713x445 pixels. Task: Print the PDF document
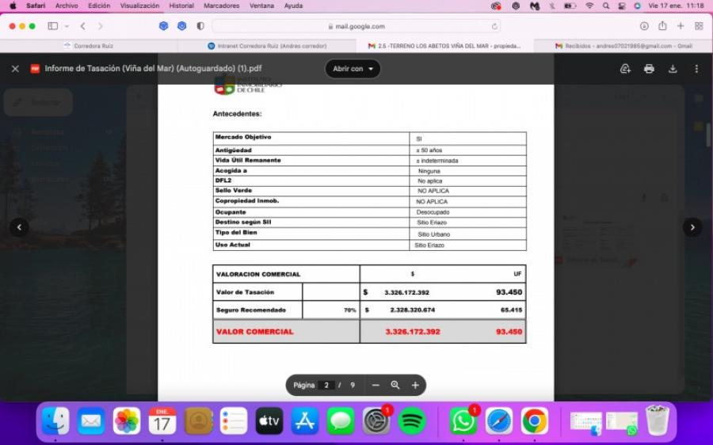pos(649,69)
